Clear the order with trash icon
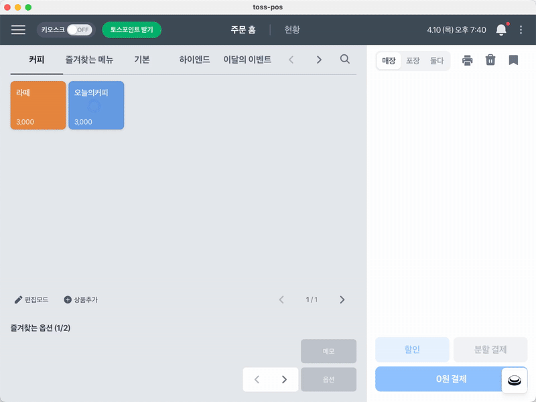 point(490,60)
